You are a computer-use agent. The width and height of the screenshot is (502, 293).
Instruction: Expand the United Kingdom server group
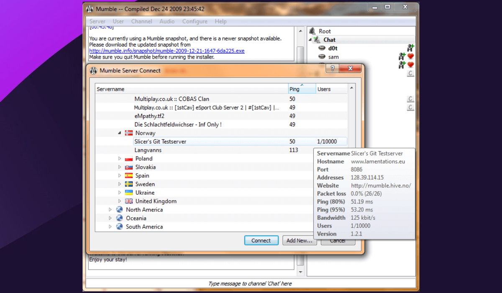120,201
